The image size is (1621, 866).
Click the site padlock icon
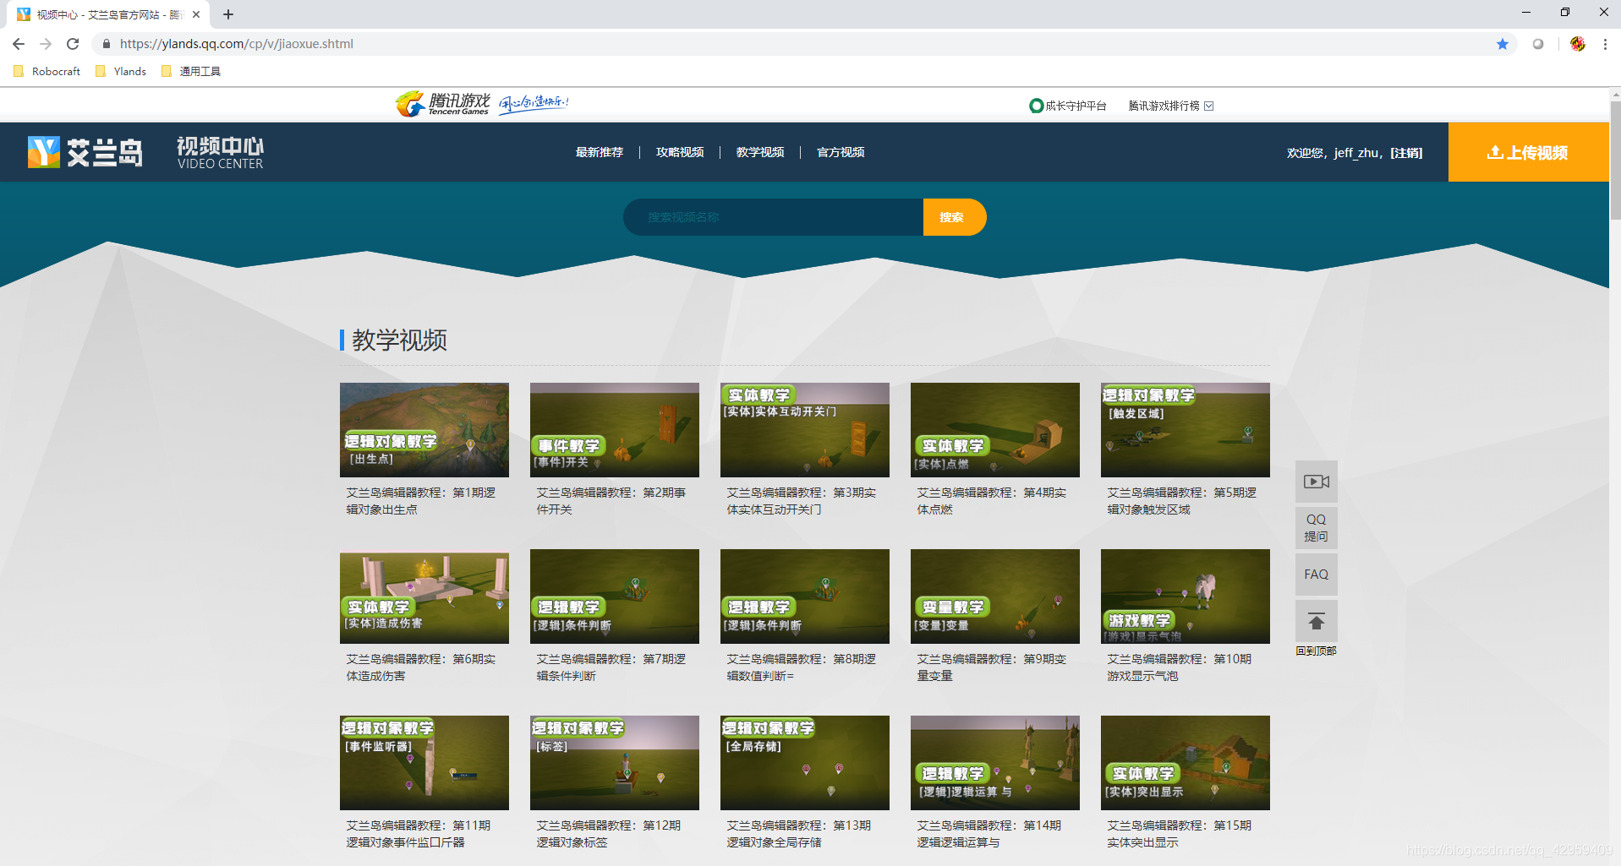[107, 44]
